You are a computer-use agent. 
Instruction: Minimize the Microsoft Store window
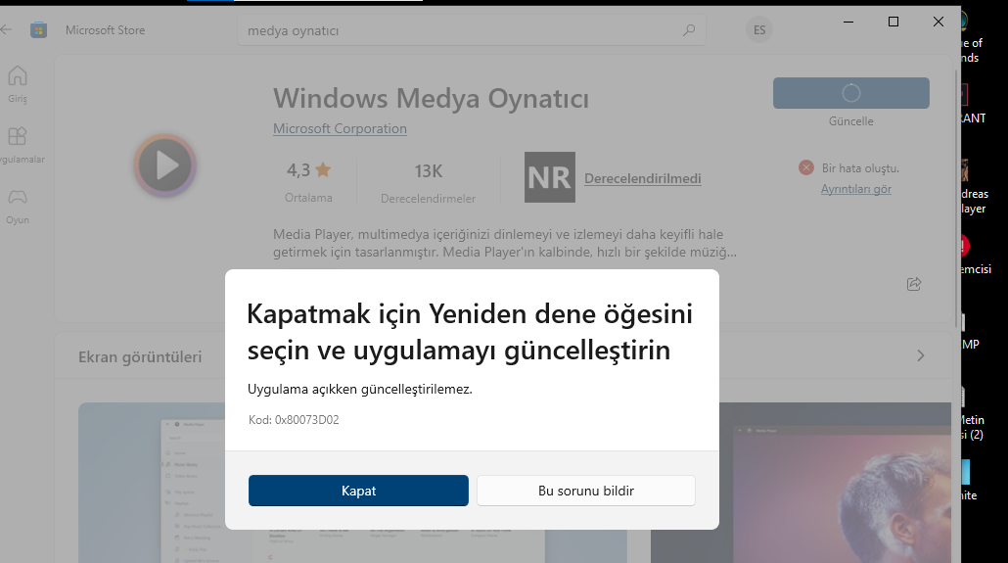(848, 22)
